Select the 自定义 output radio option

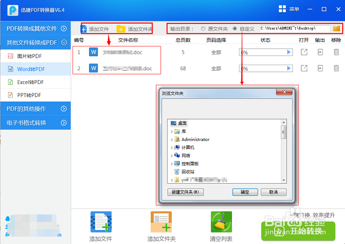coord(235,29)
